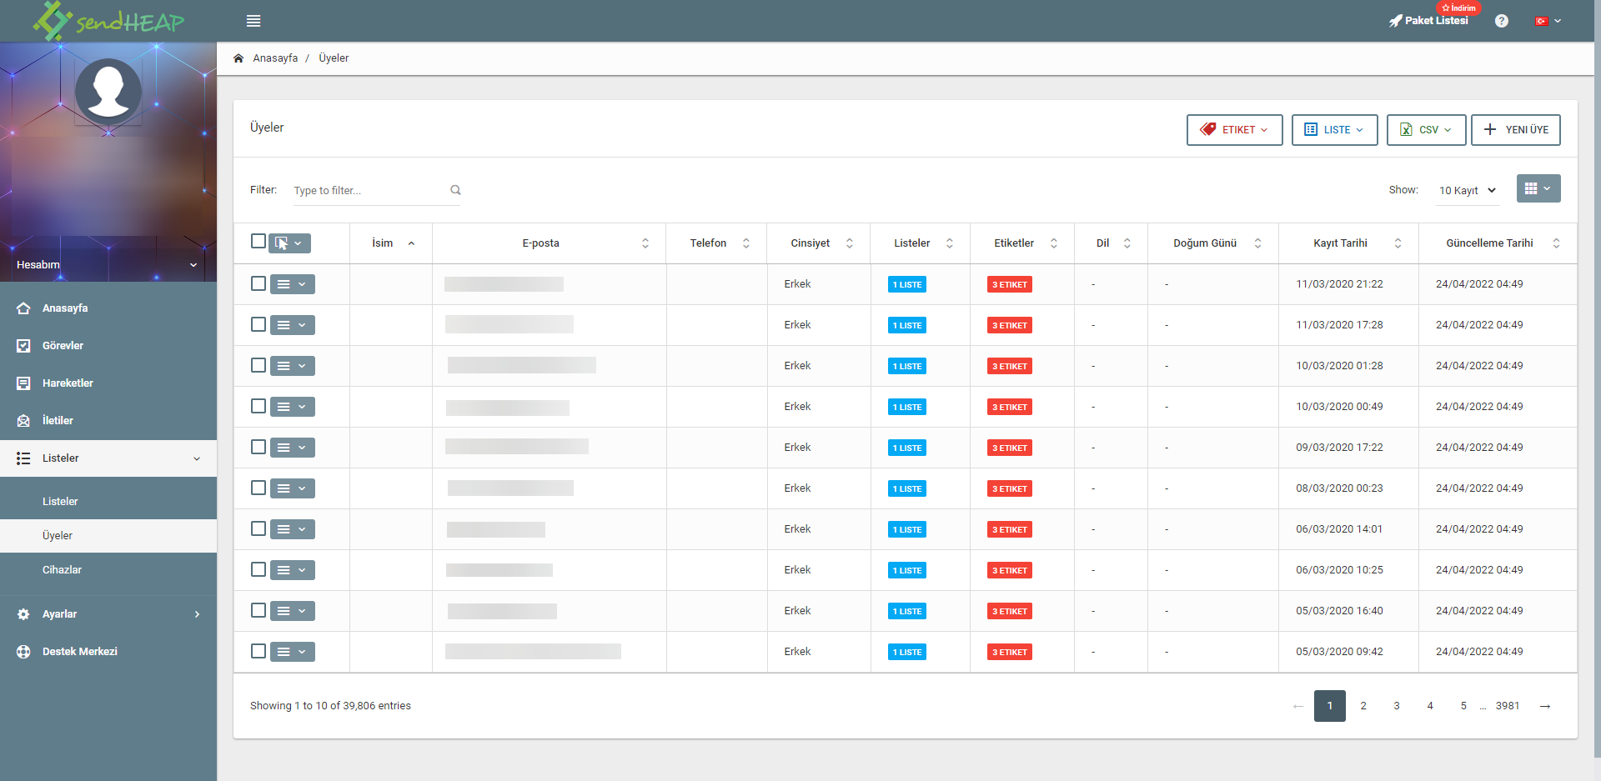Collapse the Listeler sidebar section
1601x781 pixels.
point(108,458)
